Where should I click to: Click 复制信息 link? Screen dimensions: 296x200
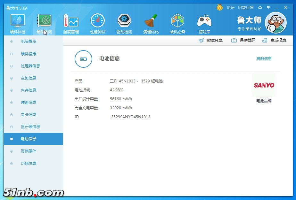pyautogui.click(x=264, y=59)
